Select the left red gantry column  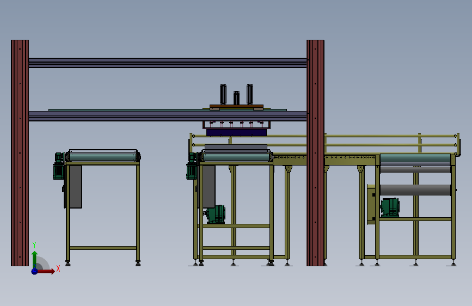pos(20,153)
